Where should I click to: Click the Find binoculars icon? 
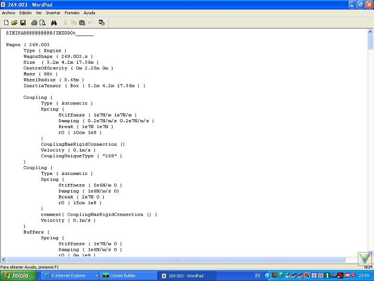coord(54,22)
